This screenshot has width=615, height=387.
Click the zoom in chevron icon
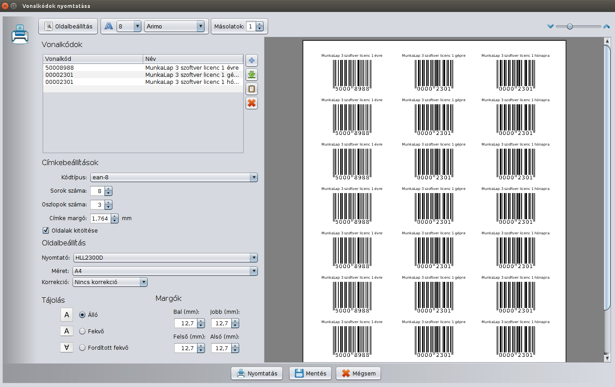point(607,27)
